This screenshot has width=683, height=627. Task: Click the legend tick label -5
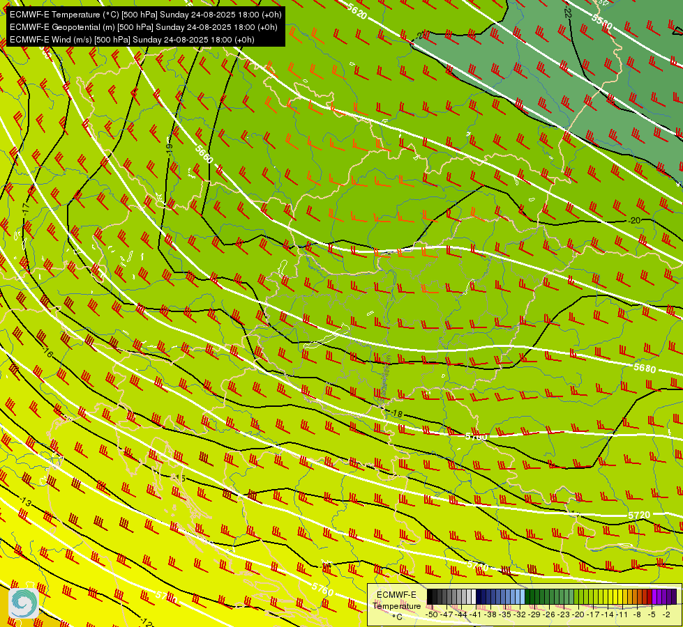(x=653, y=614)
